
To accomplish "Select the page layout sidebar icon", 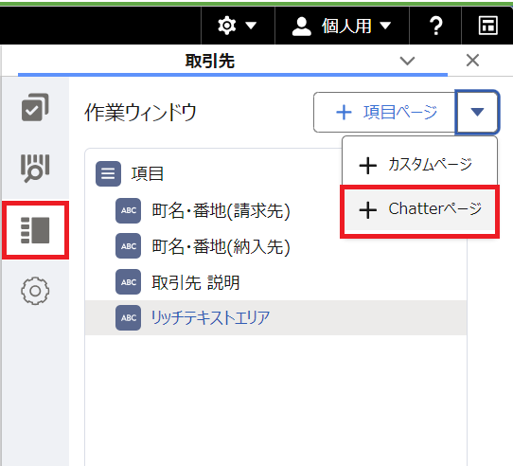I will [35, 230].
